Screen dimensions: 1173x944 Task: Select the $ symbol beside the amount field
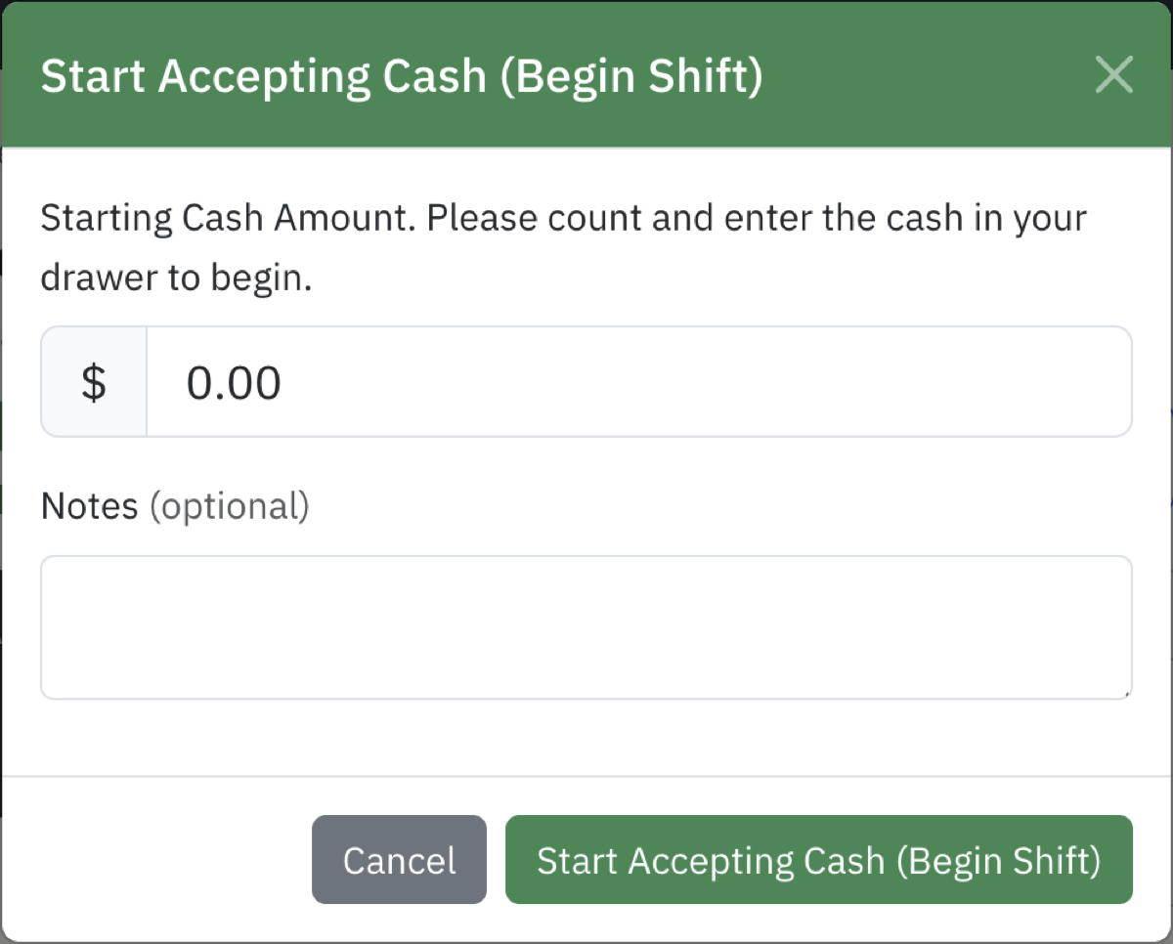pyautogui.click(x=93, y=381)
